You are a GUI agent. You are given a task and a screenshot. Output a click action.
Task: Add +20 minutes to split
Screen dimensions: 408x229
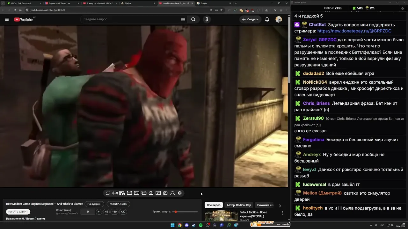[x=123, y=212]
